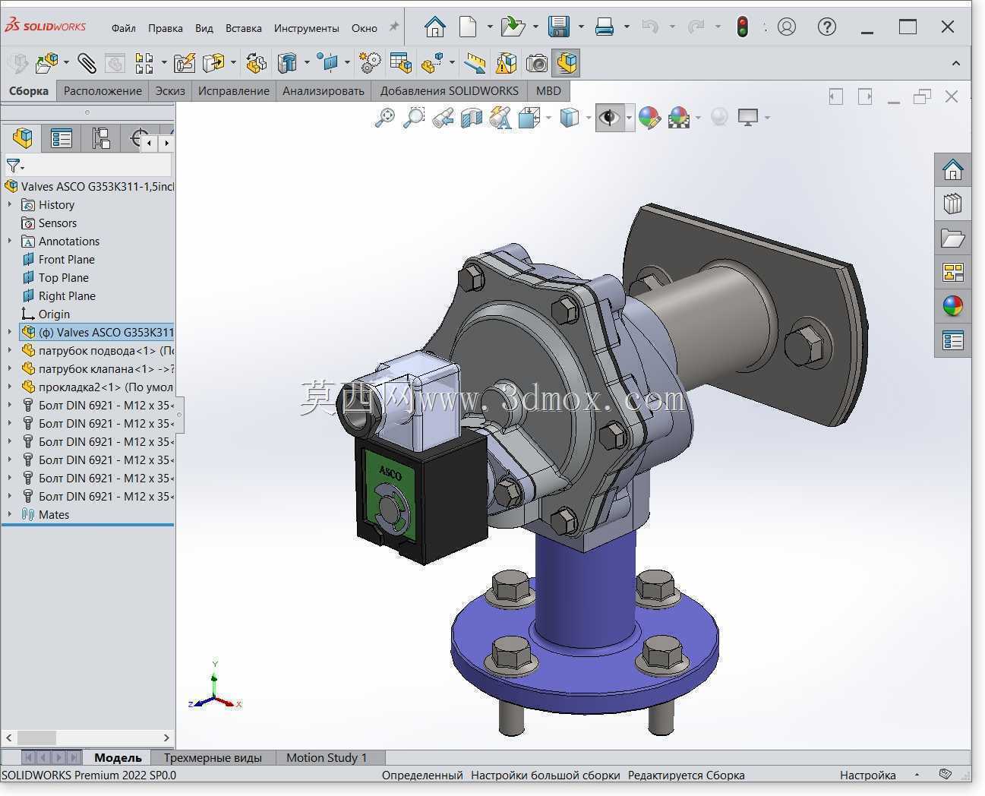985x796 pixels.
Task: Open the Инструменты menu
Action: (307, 28)
